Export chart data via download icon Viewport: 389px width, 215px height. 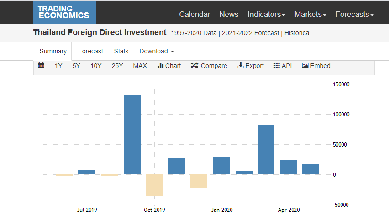coord(241,66)
